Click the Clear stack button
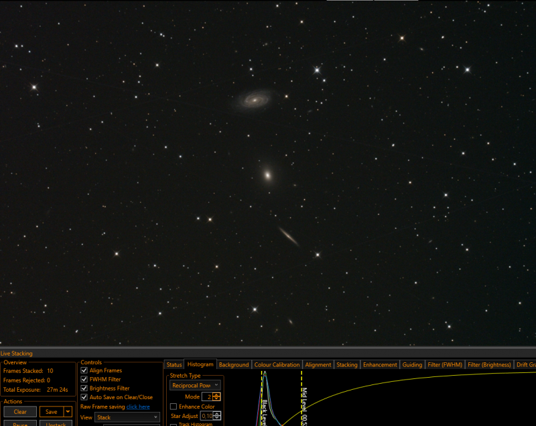 (20, 412)
